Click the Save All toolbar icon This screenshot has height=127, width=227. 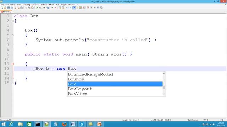click(12, 8)
